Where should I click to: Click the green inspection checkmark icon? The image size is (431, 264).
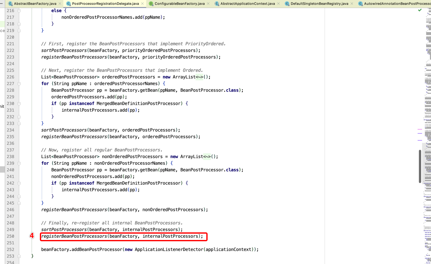pos(420,10)
